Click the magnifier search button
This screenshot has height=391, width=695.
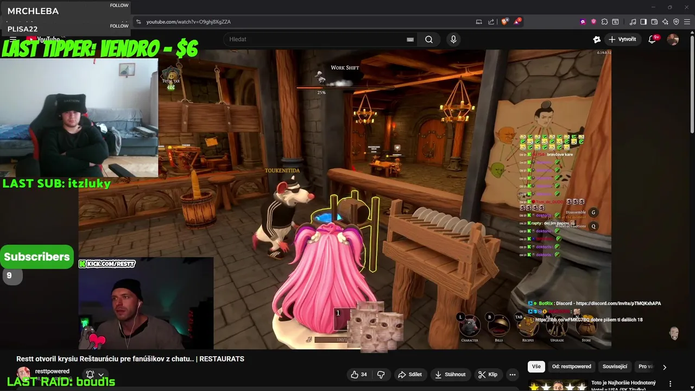coord(429,39)
